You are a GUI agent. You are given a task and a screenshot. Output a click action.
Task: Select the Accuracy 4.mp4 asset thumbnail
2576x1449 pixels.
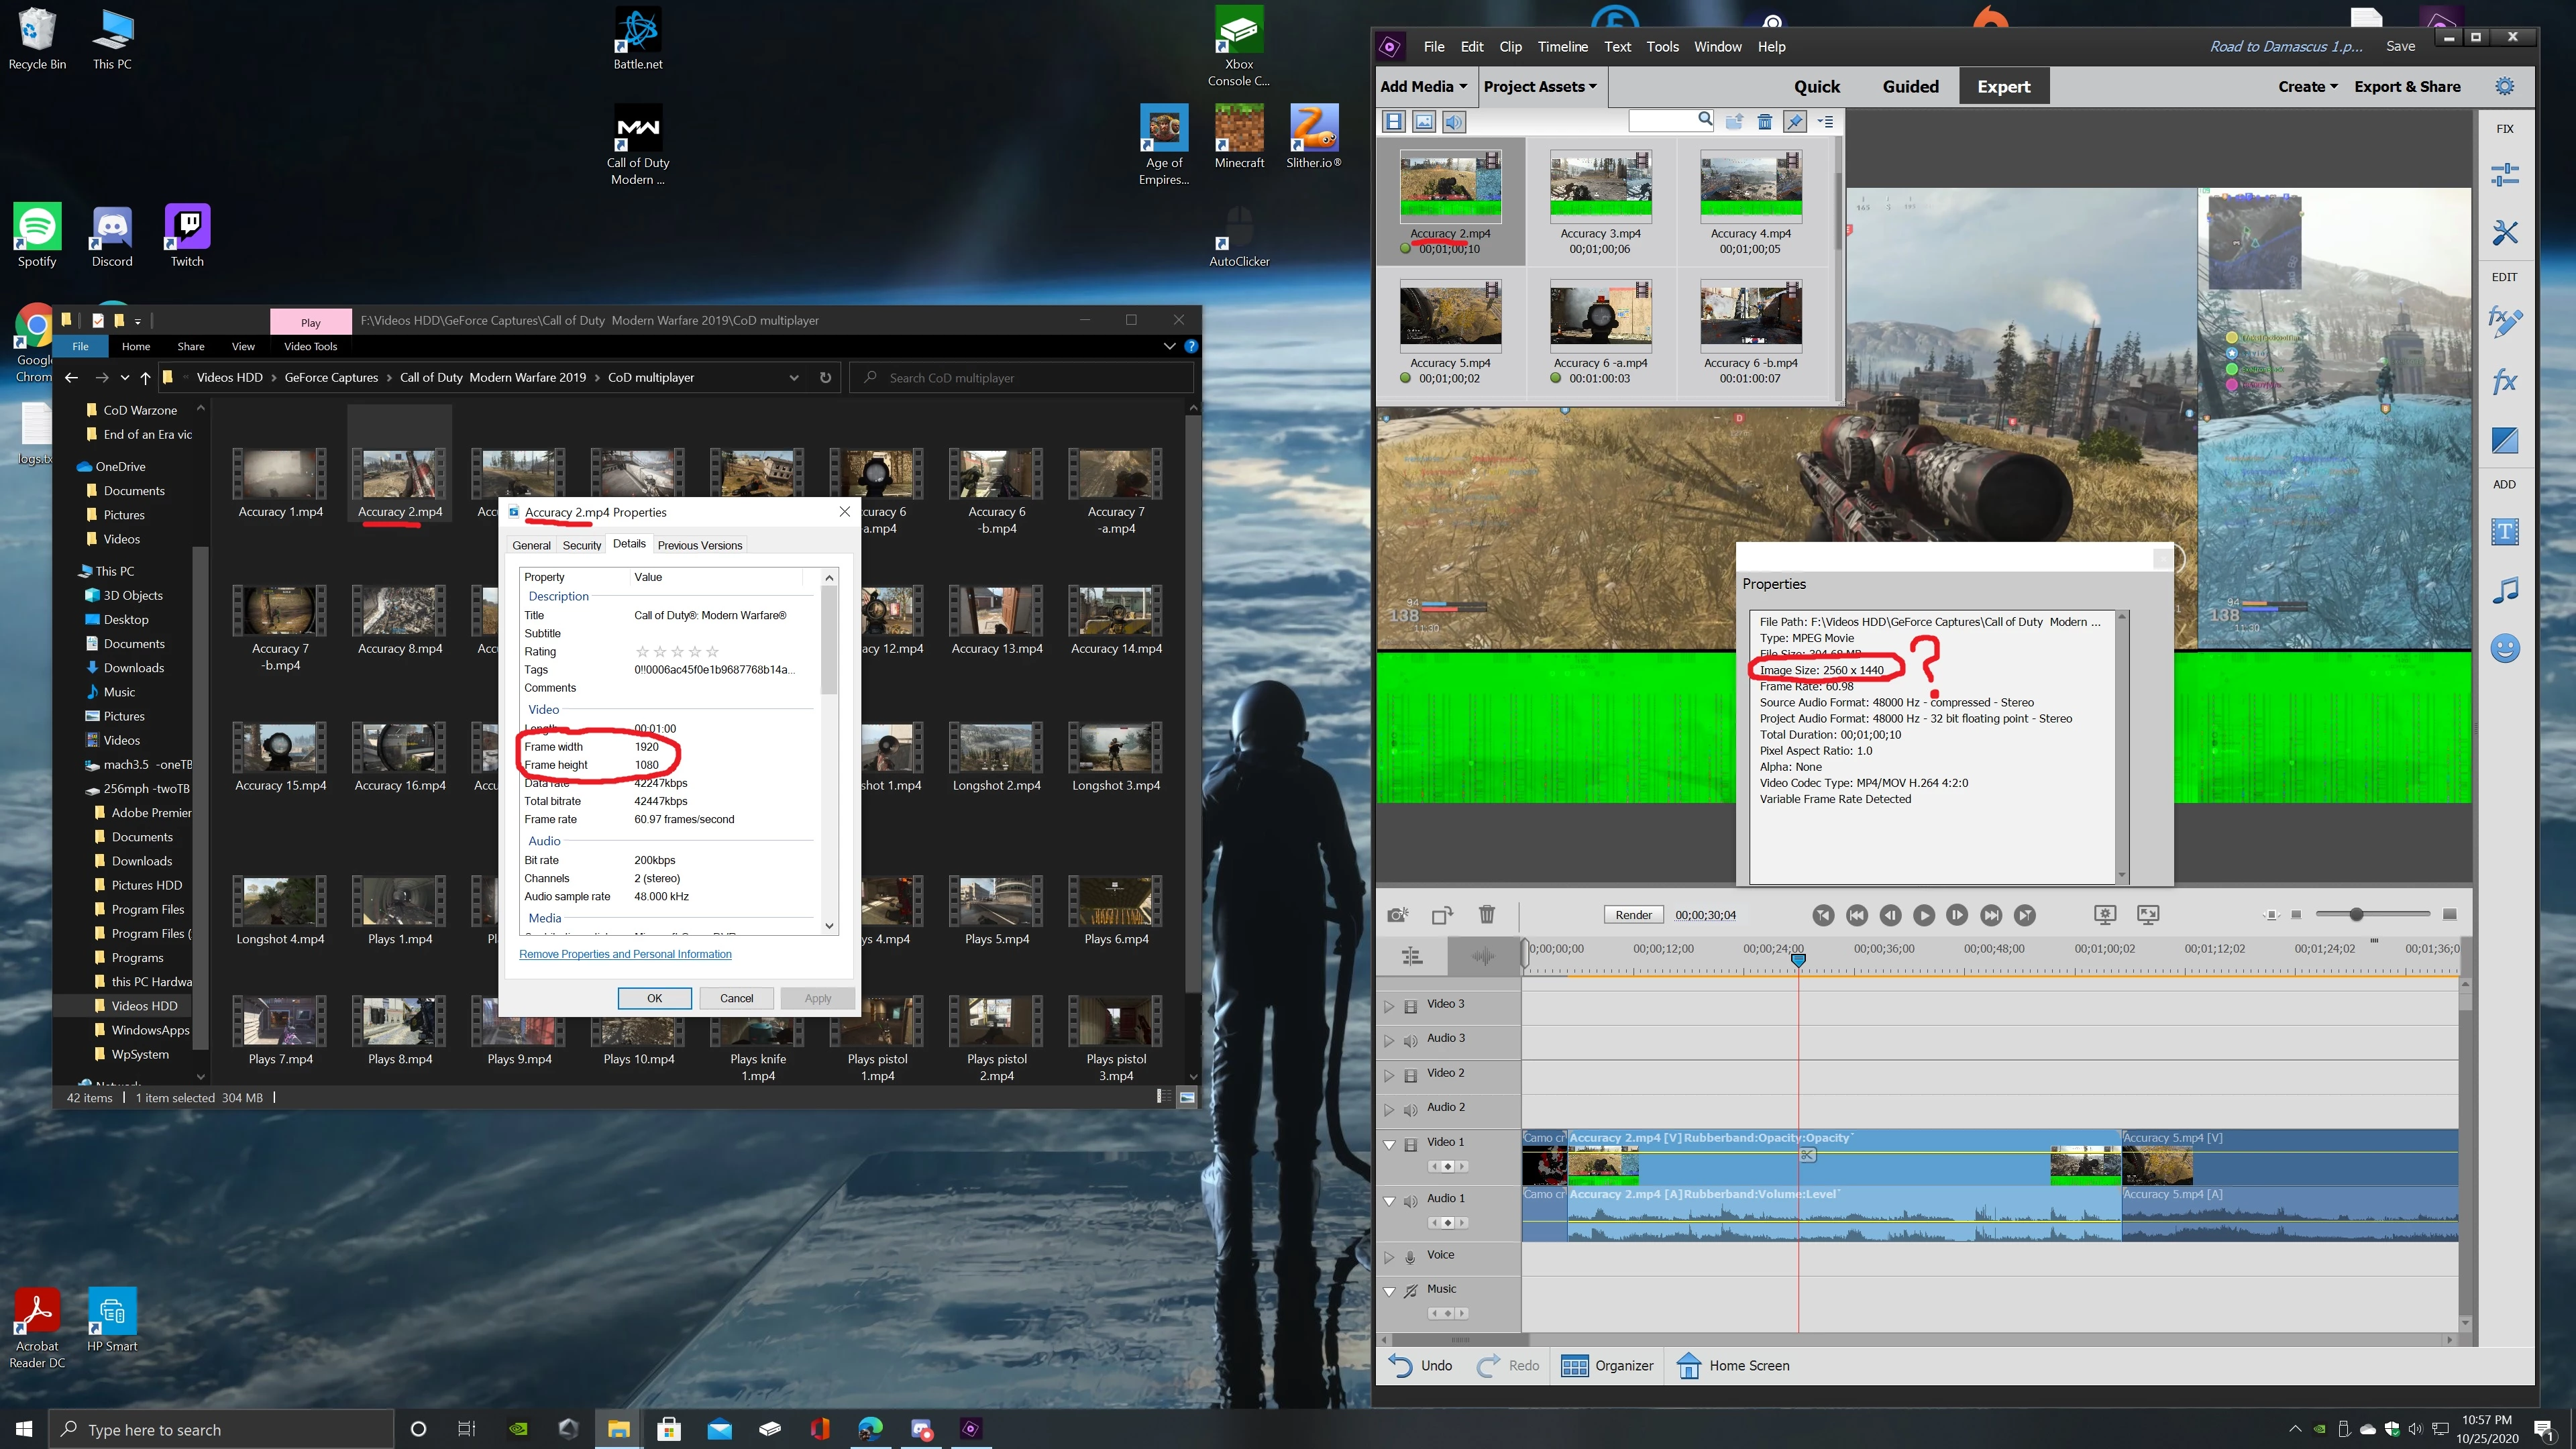coord(1750,187)
